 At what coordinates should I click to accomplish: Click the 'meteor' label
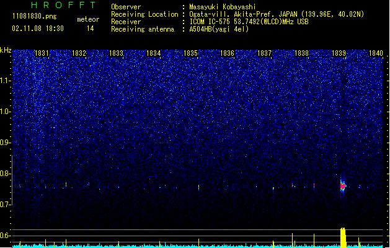(x=88, y=19)
